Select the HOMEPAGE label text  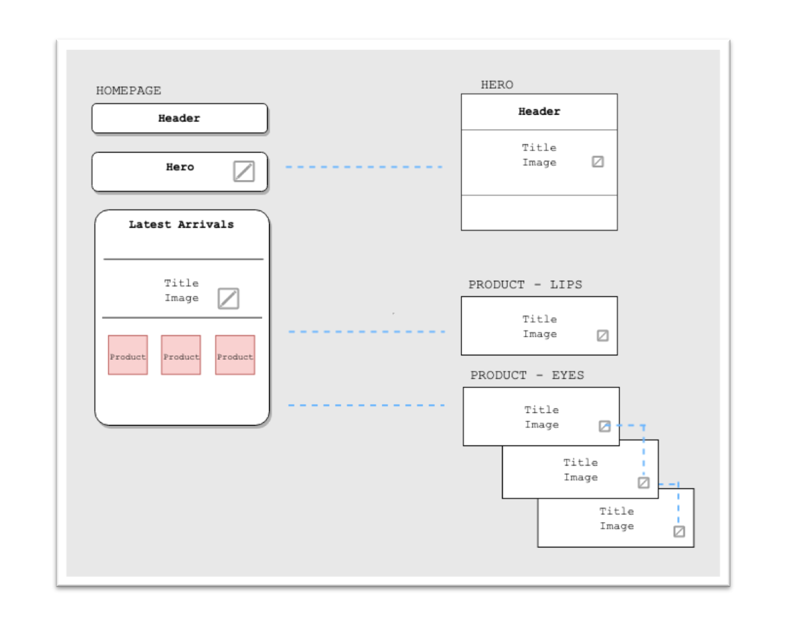(x=128, y=91)
